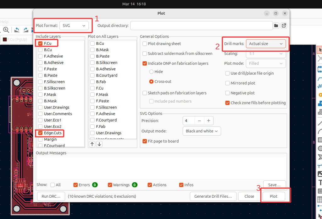Screen dimensions: 322x219
Task: Select the tune track length tool
Action: click(x=320, y=86)
